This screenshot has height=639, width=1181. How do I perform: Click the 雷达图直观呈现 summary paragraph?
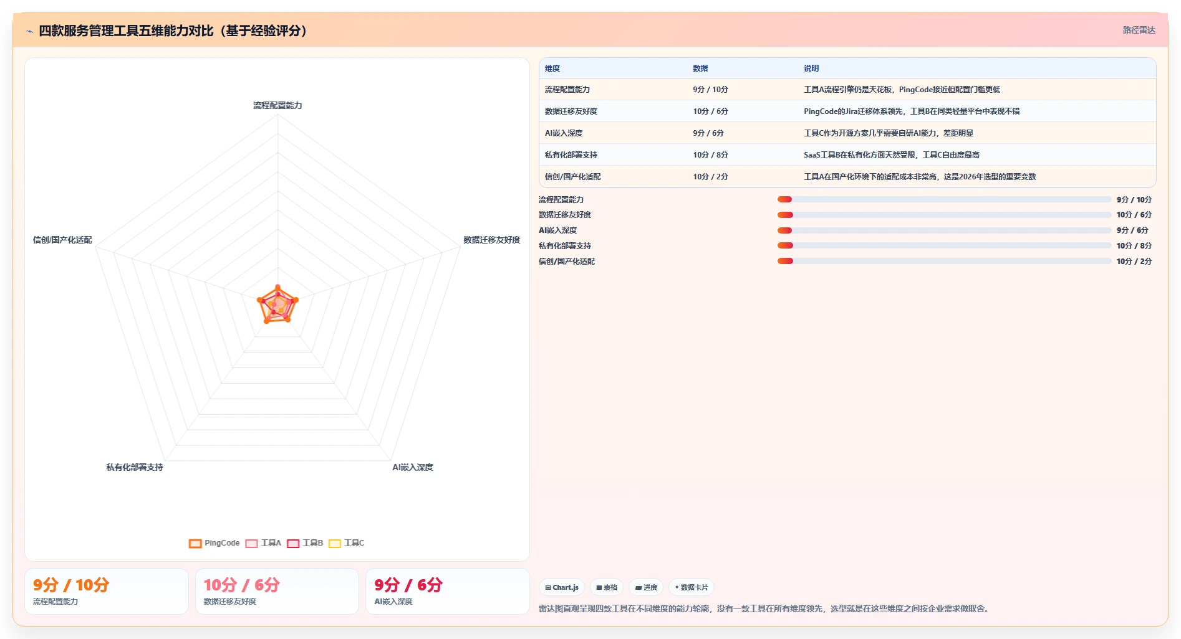click(x=765, y=608)
